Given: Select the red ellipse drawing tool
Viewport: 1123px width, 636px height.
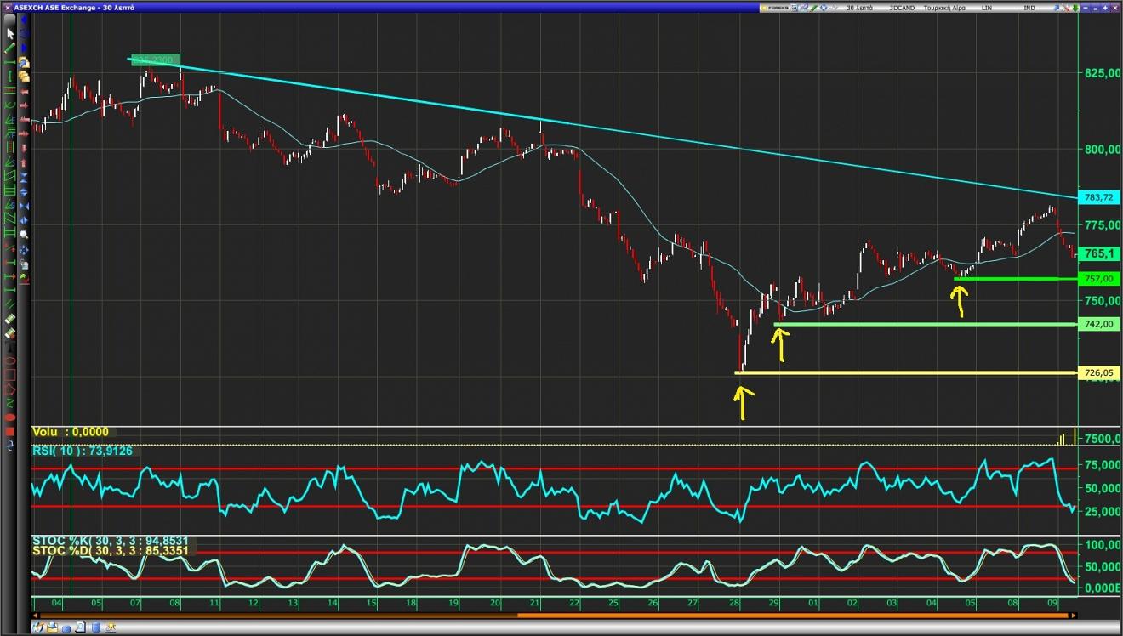Looking at the screenshot, I should (10, 417).
